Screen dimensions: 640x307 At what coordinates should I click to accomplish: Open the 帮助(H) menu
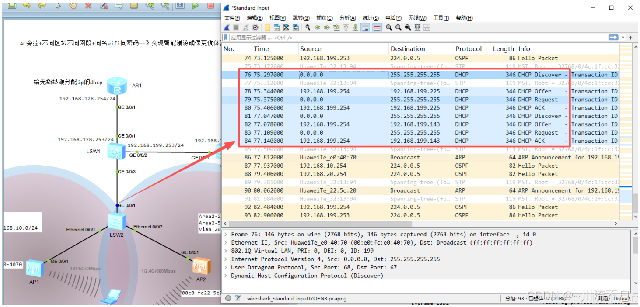[464, 18]
